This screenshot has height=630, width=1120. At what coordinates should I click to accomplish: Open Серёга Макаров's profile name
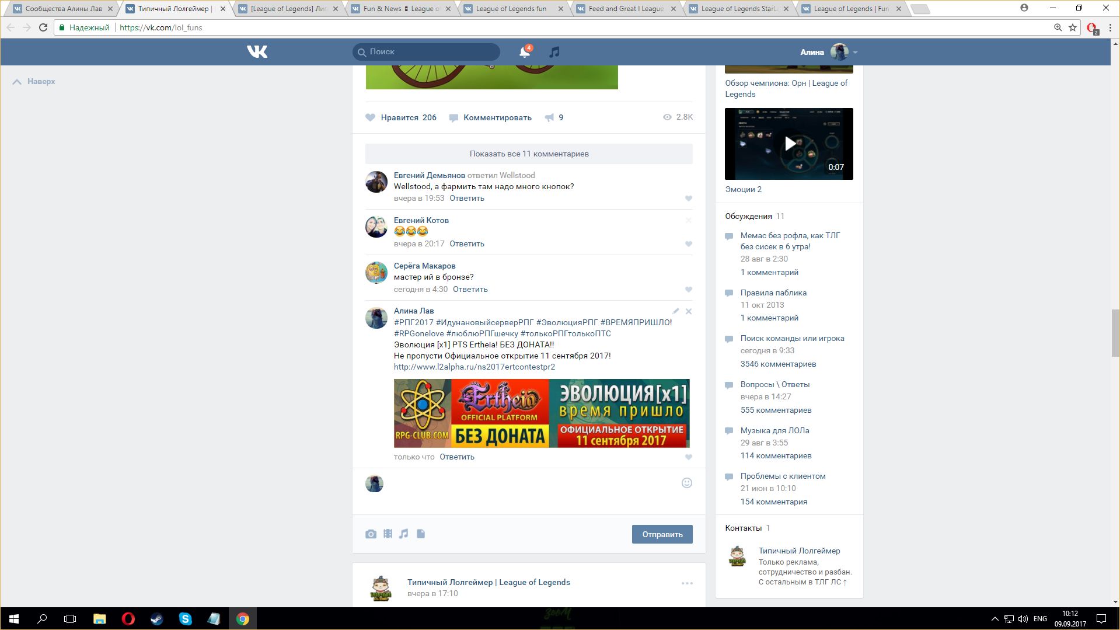[x=424, y=266]
